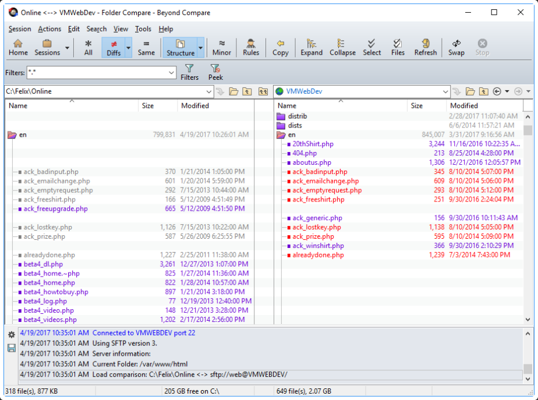Toggle the Same files display filter

click(146, 47)
